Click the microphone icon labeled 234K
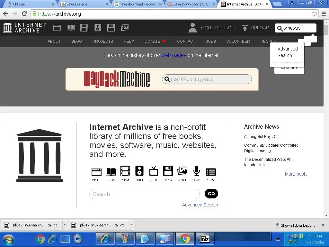The image size is (329, 247). (196, 171)
